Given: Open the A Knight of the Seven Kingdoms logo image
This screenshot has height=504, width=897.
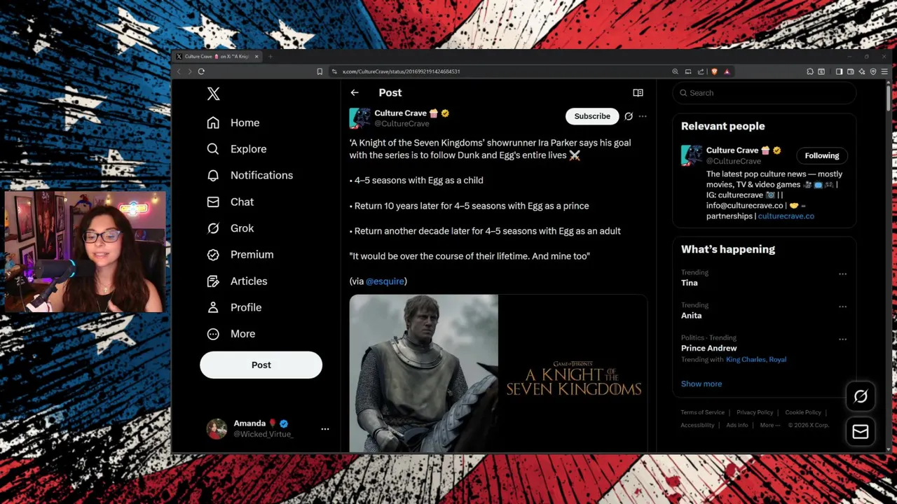Looking at the screenshot, I should 573,373.
